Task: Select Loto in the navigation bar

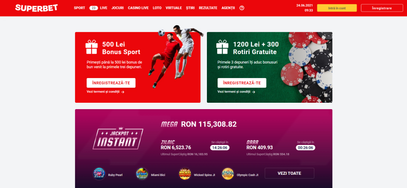Action: 157,8
